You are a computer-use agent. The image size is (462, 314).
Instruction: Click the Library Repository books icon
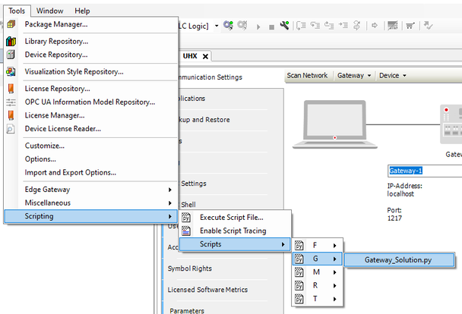click(x=11, y=42)
